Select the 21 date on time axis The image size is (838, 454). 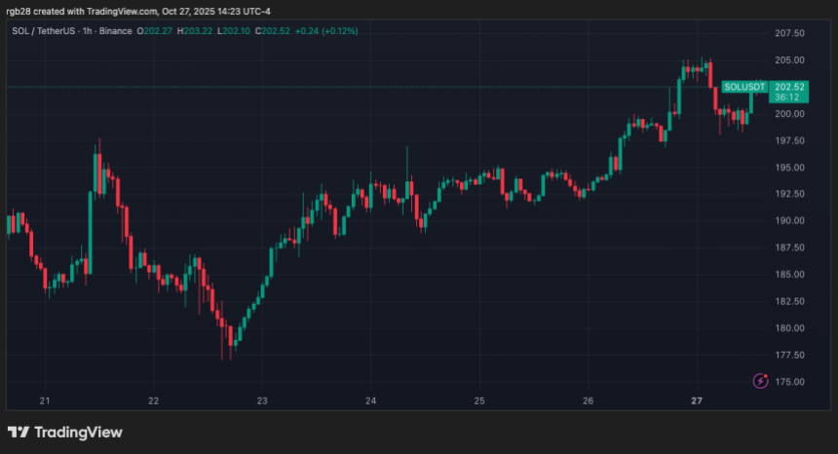44,400
